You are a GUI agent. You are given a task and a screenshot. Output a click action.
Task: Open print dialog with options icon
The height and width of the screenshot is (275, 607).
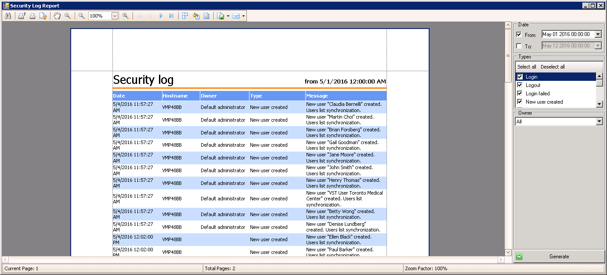pos(22,16)
